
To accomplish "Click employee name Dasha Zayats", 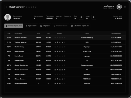I will pyautogui.click(x=19, y=56).
